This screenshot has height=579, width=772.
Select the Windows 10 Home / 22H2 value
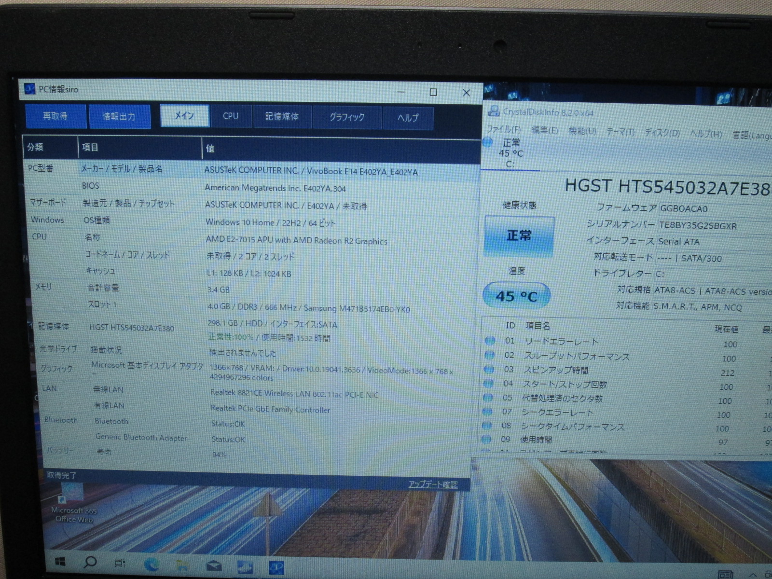pos(270,222)
